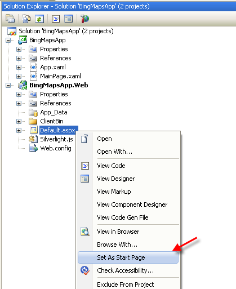The width and height of the screenshot is (236, 289).
Task: Click the BingMapsApp.Web project icon
Action: pos(23,85)
